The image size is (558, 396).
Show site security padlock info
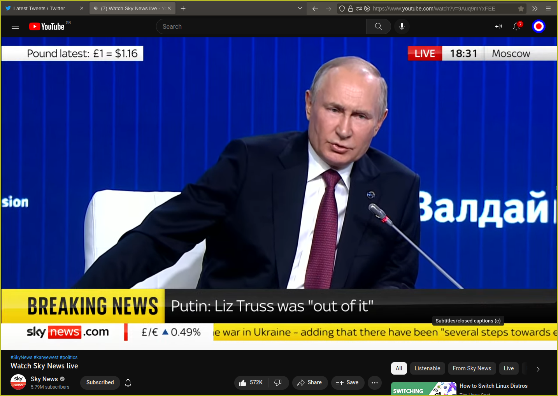[351, 9]
